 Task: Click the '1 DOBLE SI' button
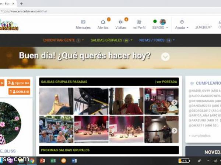click(19, 91)
